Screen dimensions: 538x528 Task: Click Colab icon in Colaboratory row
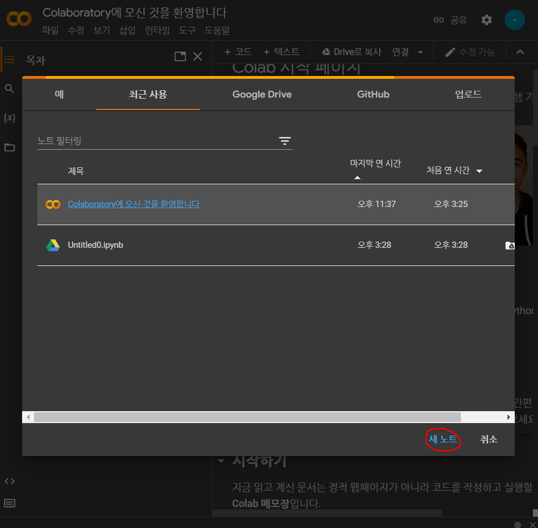(53, 204)
